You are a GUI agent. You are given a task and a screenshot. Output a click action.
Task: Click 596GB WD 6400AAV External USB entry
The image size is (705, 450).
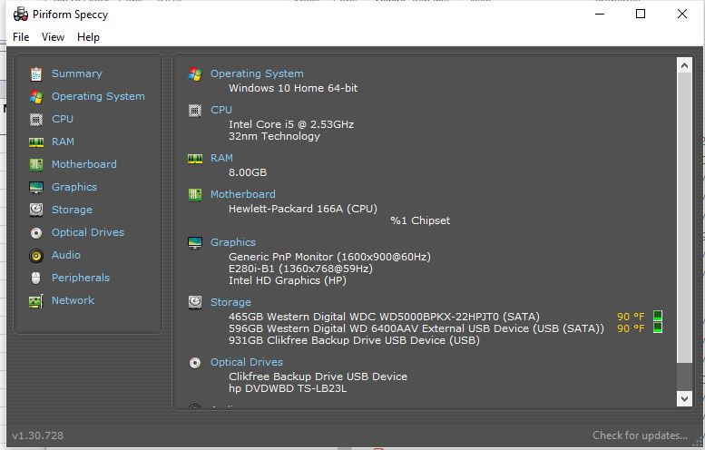(x=416, y=328)
